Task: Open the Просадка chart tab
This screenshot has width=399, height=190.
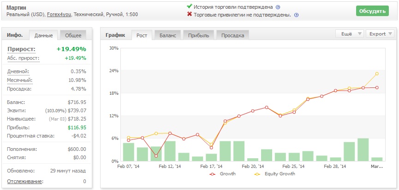Action: pyautogui.click(x=232, y=35)
